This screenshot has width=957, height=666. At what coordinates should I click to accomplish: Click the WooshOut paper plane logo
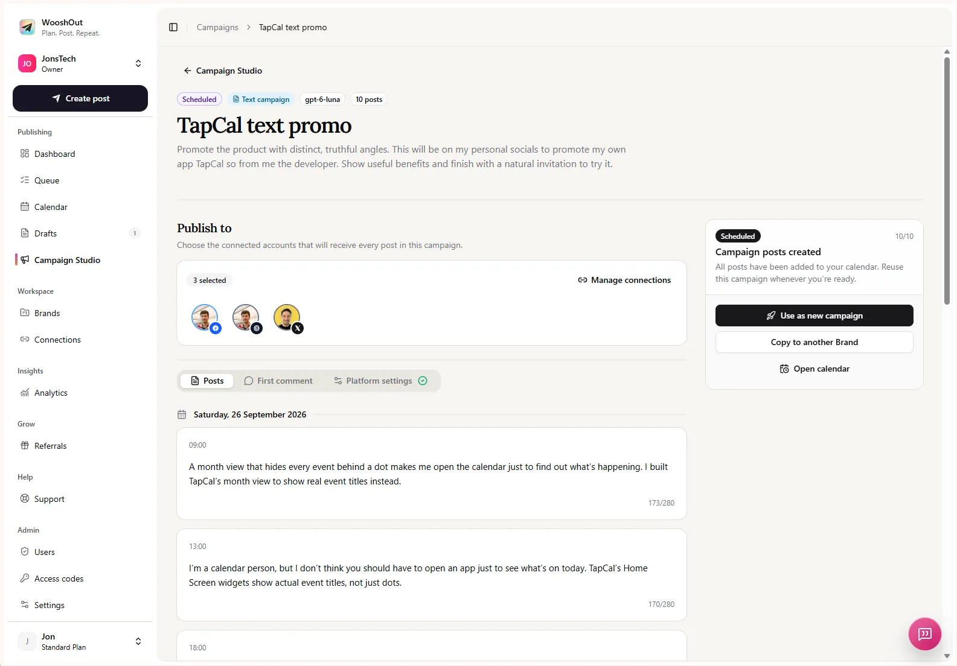(27, 27)
